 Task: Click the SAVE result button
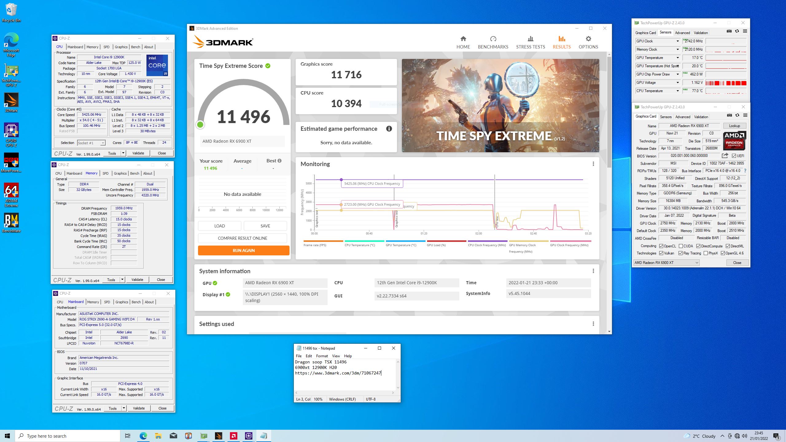[x=265, y=226]
